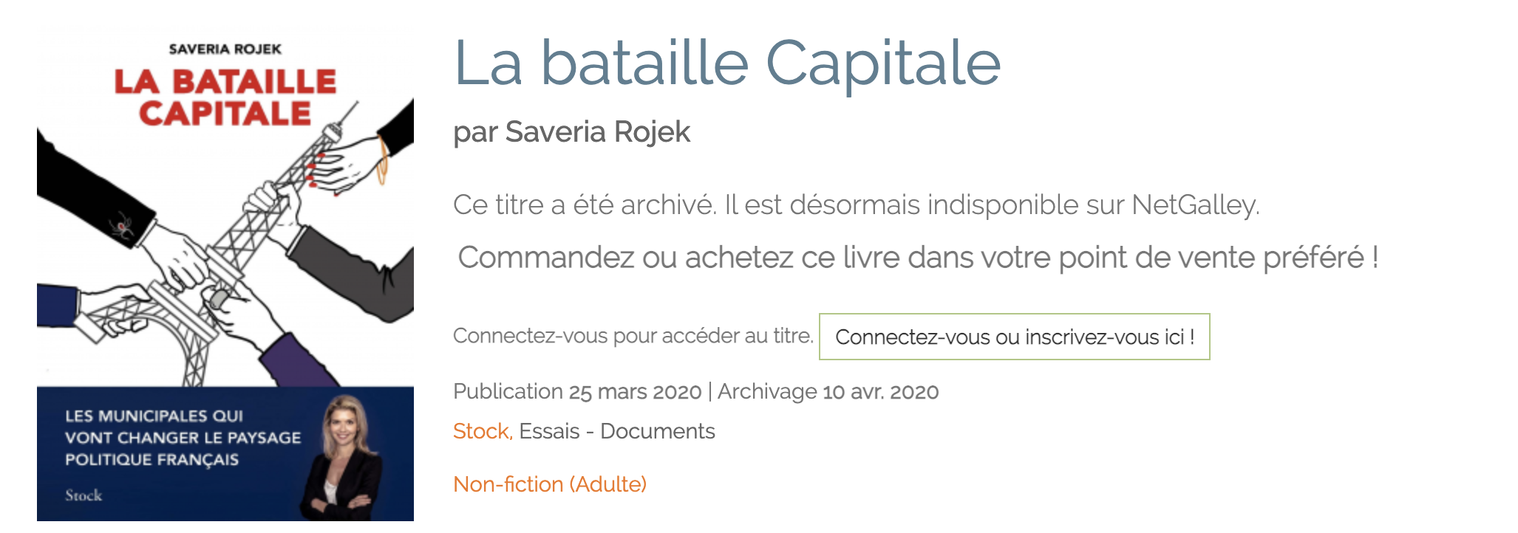Image resolution: width=1518 pixels, height=533 pixels.
Task: Click the red cover title LA BATAILLE CAPITALE
Action: tap(225, 97)
